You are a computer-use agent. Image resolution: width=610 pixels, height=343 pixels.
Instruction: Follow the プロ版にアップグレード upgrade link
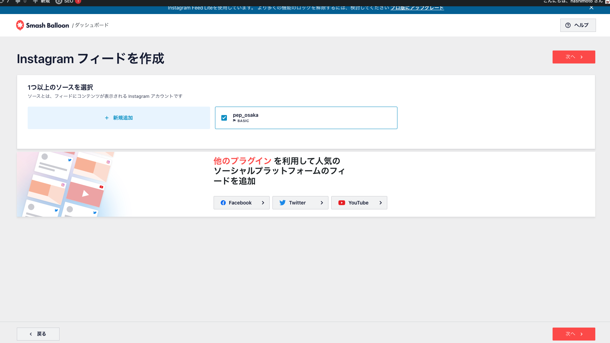(417, 8)
